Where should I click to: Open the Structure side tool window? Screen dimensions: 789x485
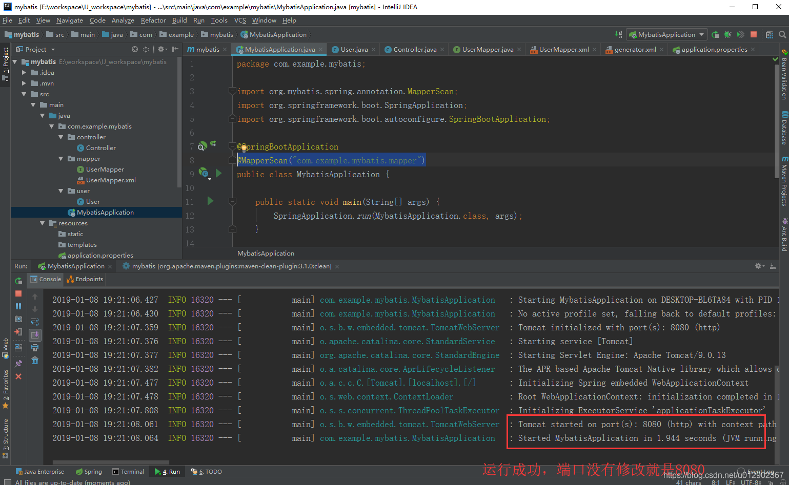[6, 438]
